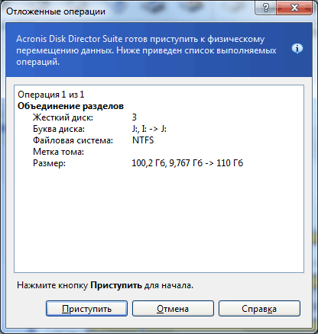
Task: Open help via the Справка button
Action: pos(259,309)
